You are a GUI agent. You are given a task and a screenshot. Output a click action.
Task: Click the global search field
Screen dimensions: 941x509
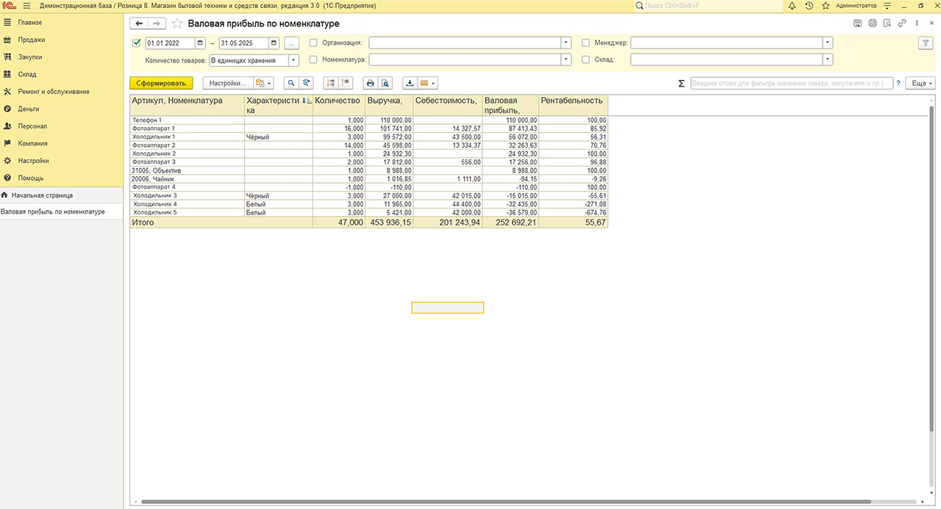point(708,5)
